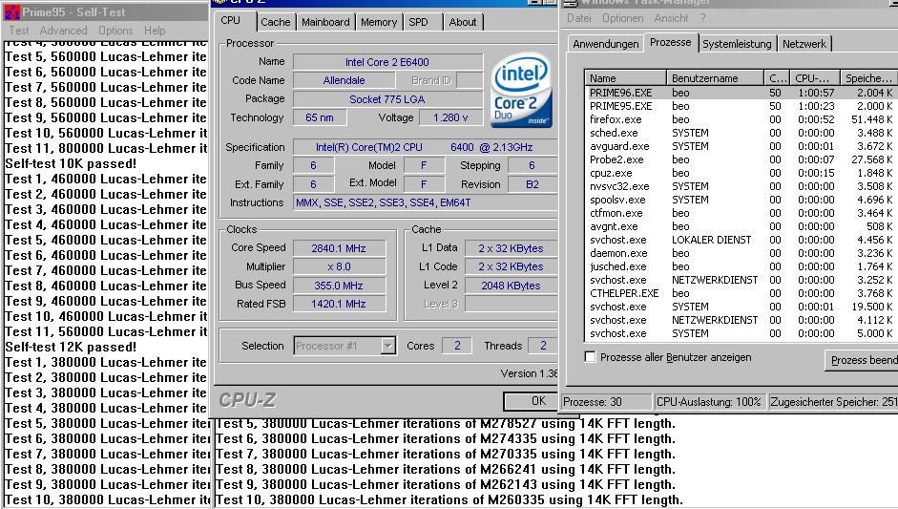Viewport: 898px width, 509px height.
Task: Click the Core Speed value 2840.1 MHz
Action: pyautogui.click(x=339, y=248)
